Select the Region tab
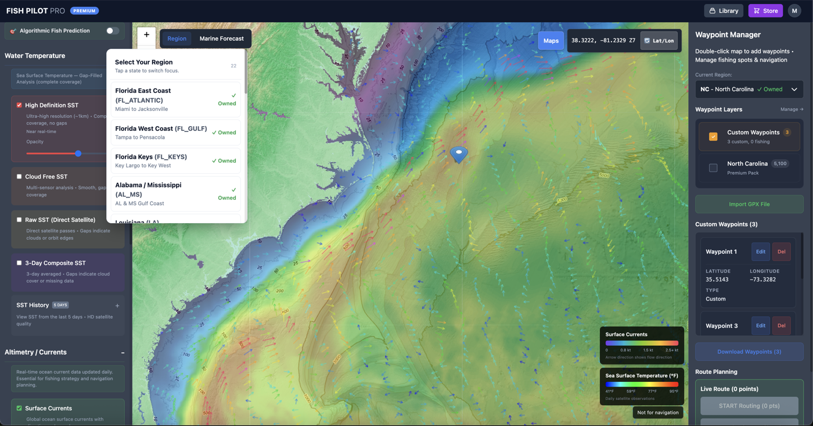This screenshot has height=426, width=813. click(x=177, y=38)
